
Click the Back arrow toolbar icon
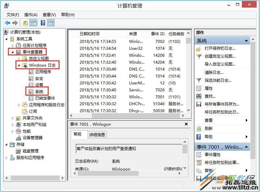pyautogui.click(x=8, y=23)
